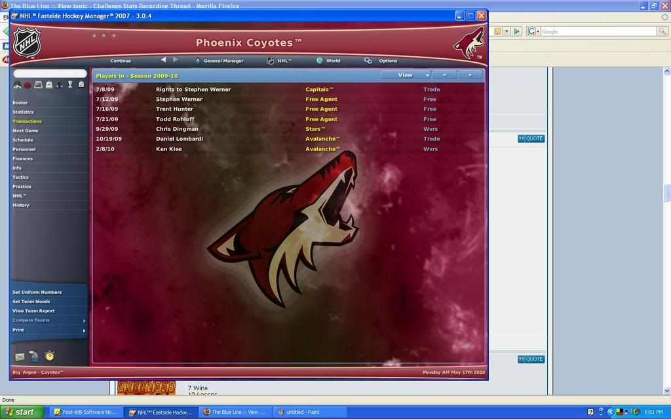The height and width of the screenshot is (419, 671).
Task: Click the General Manager person icon
Action: [x=198, y=61]
